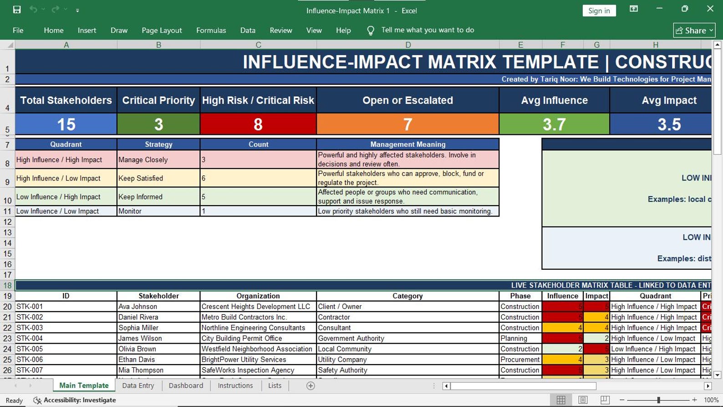Click horizontal scrollbar left arrow

(x=447, y=386)
